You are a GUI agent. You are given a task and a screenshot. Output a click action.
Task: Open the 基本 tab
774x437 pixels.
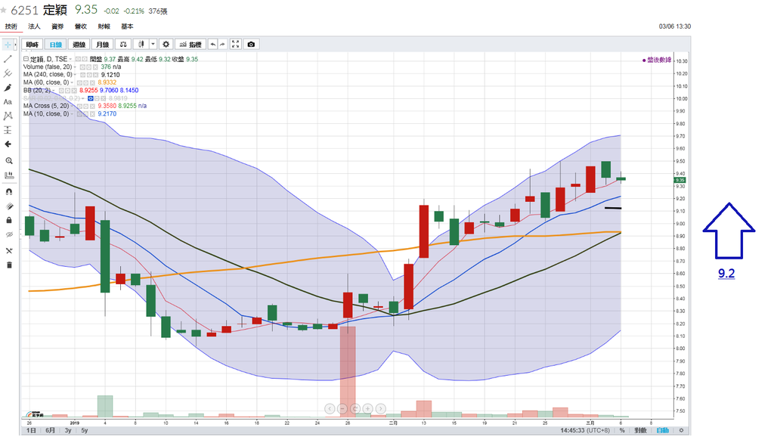[x=127, y=26]
